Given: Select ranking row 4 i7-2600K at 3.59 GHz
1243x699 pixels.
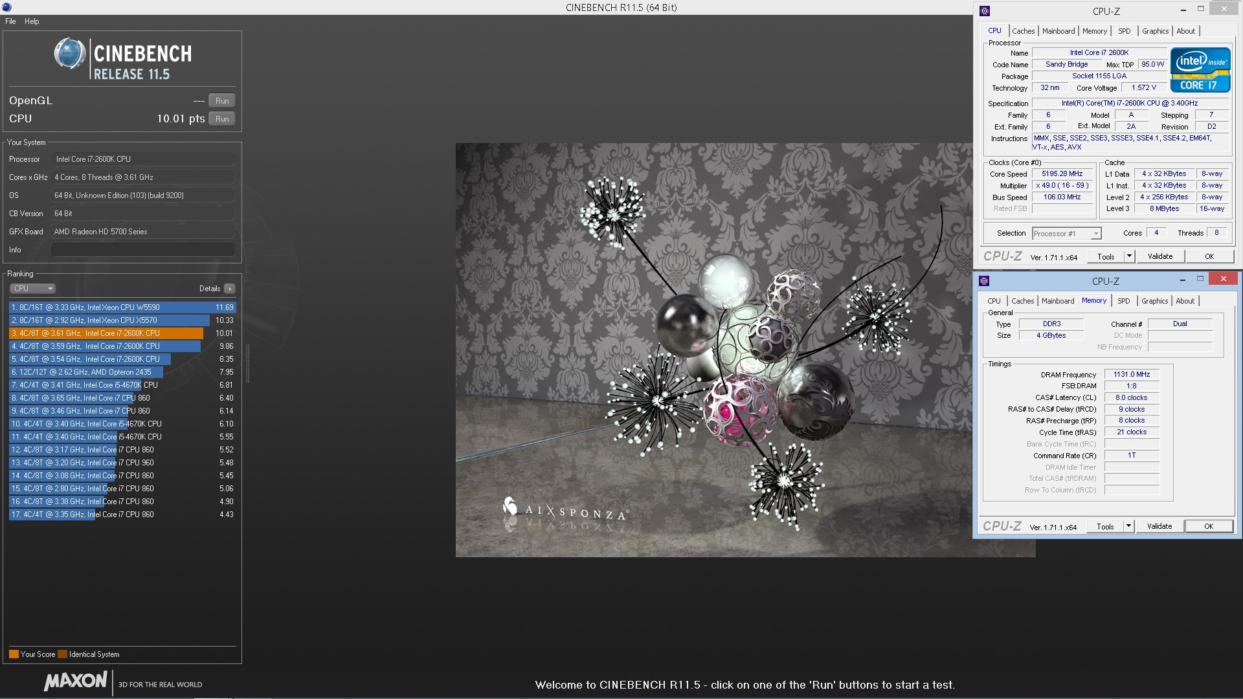Looking at the screenshot, I should click(x=122, y=346).
